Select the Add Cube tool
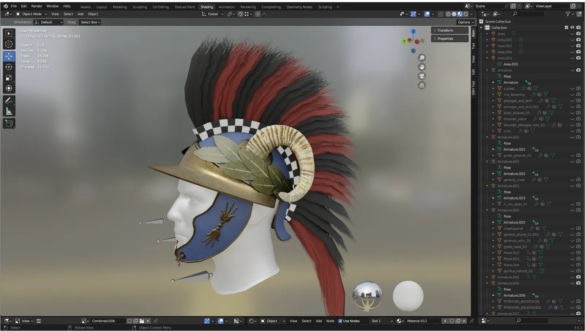This screenshot has height=331, width=585. [9, 123]
